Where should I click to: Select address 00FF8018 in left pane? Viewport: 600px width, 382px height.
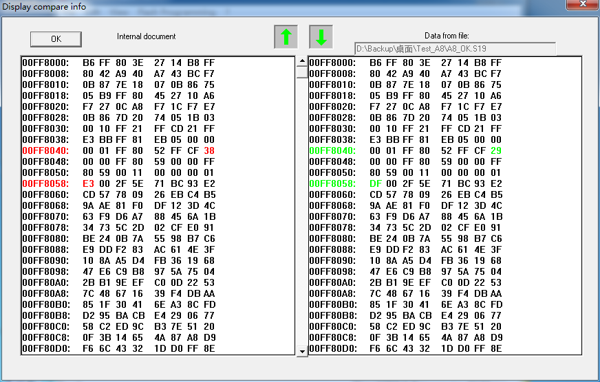tap(45, 95)
